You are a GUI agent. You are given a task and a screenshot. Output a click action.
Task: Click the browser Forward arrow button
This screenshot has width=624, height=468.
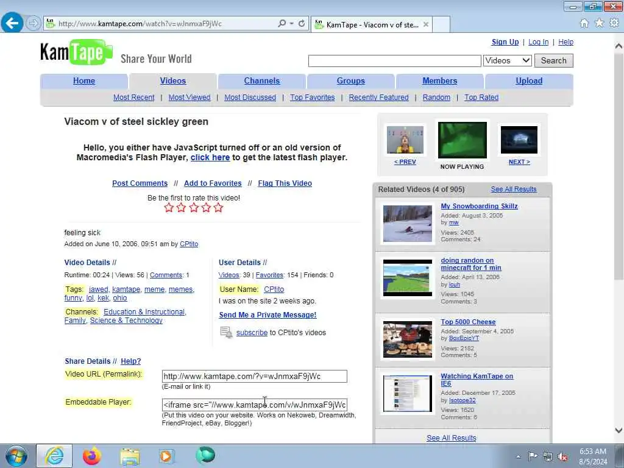click(x=34, y=23)
